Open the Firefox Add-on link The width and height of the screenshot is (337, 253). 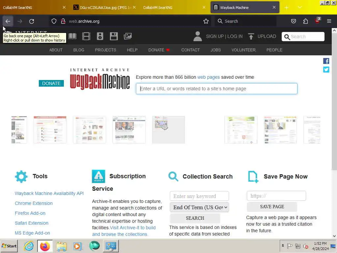pyautogui.click(x=30, y=213)
